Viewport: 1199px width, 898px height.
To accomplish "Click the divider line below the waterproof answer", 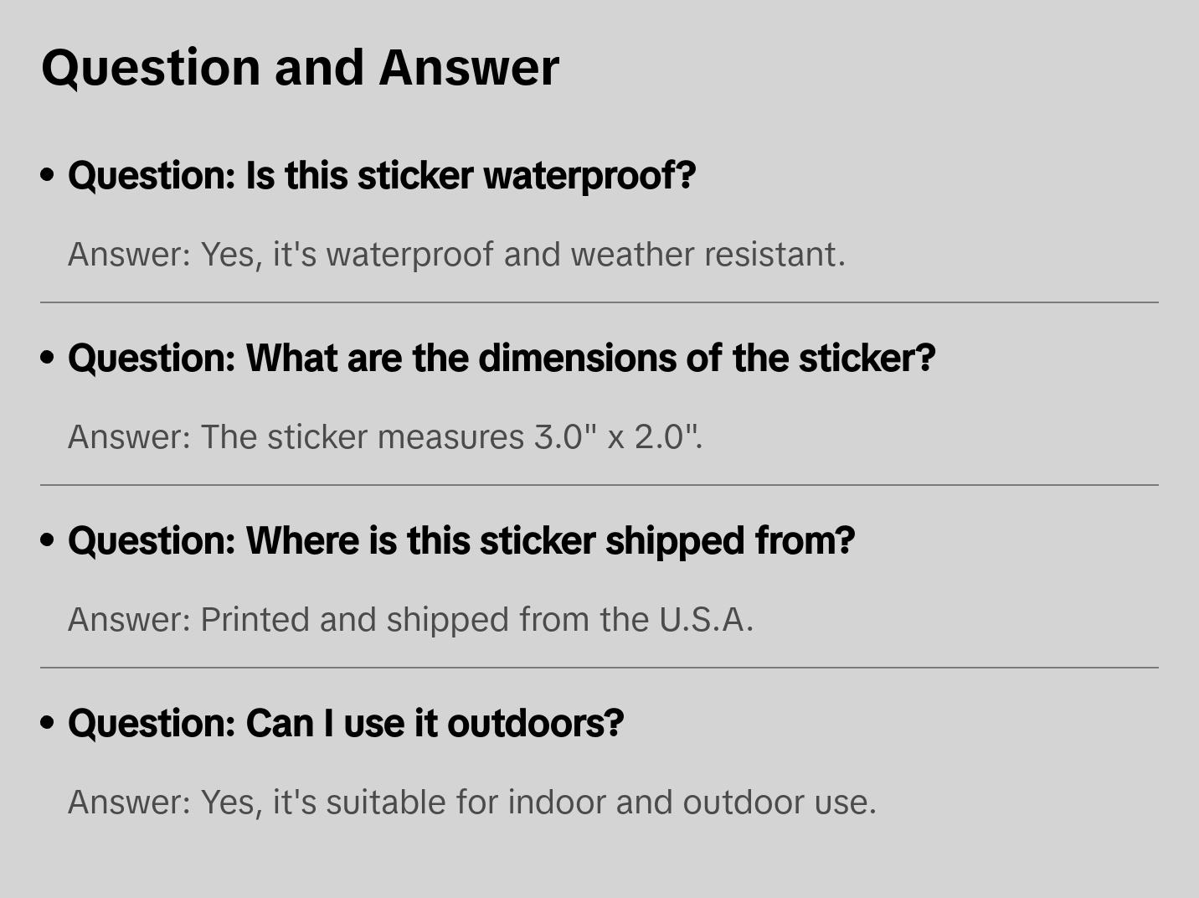I will pyautogui.click(x=599, y=302).
